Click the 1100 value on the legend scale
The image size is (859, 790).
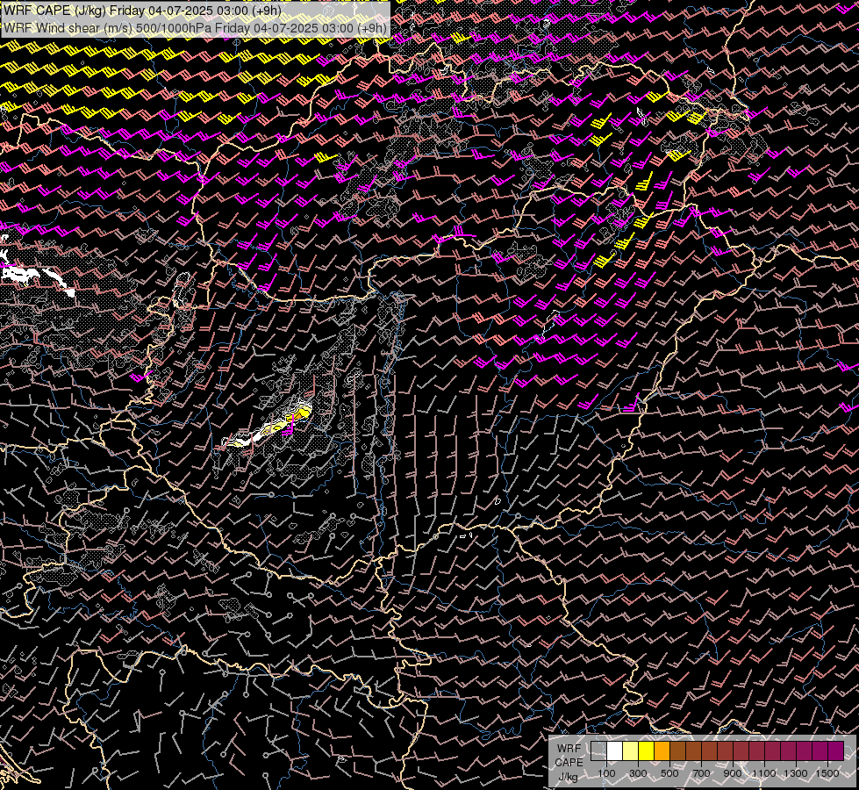[x=763, y=773]
